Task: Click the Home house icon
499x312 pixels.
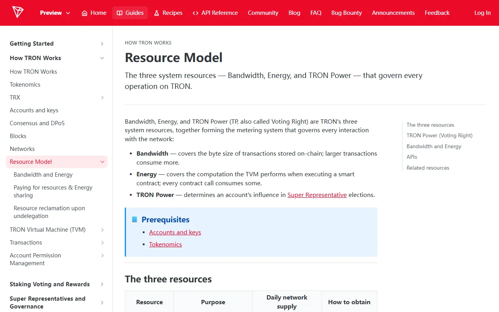Action: coord(85,13)
